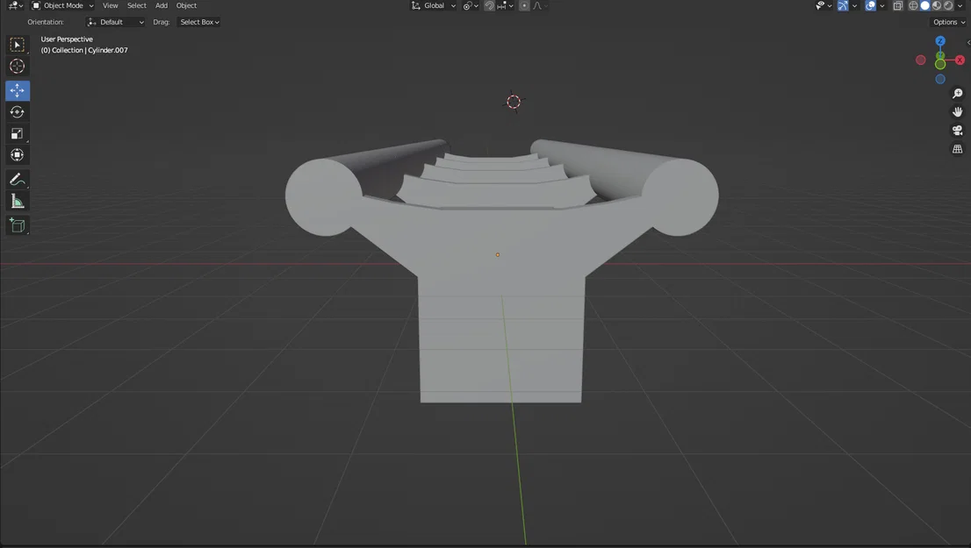Activate the Scale tool
This screenshot has width=971, height=548.
[17, 133]
